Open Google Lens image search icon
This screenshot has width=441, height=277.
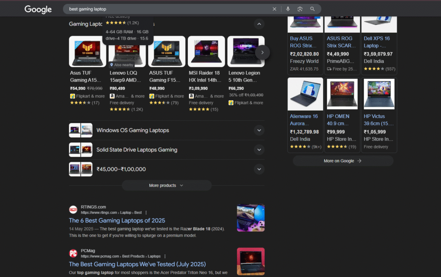click(300, 9)
